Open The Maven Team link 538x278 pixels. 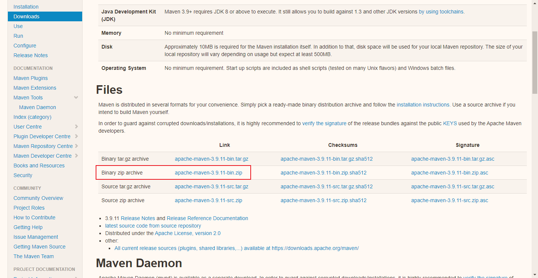pyautogui.click(x=34, y=256)
